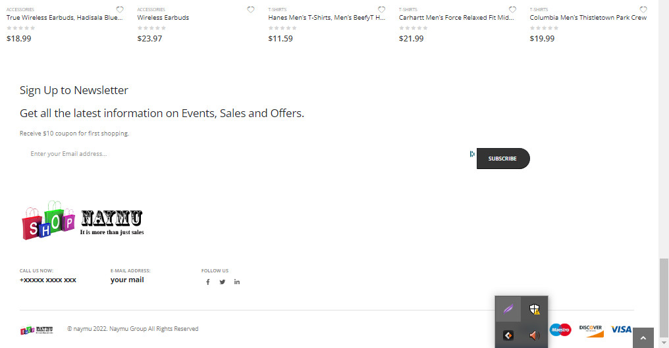This screenshot has height=348, width=669.
Task: Open the Facebook follow icon
Action: pos(208,282)
